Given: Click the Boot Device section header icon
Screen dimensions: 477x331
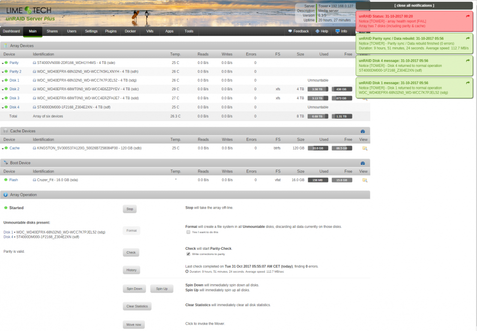Looking at the screenshot, I should click(x=5, y=162).
